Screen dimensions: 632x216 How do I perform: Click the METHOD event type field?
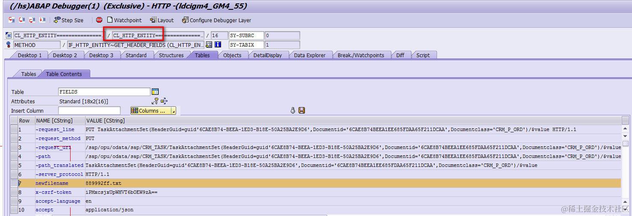point(37,45)
